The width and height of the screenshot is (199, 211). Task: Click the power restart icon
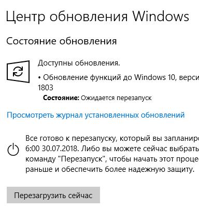pos(13,150)
